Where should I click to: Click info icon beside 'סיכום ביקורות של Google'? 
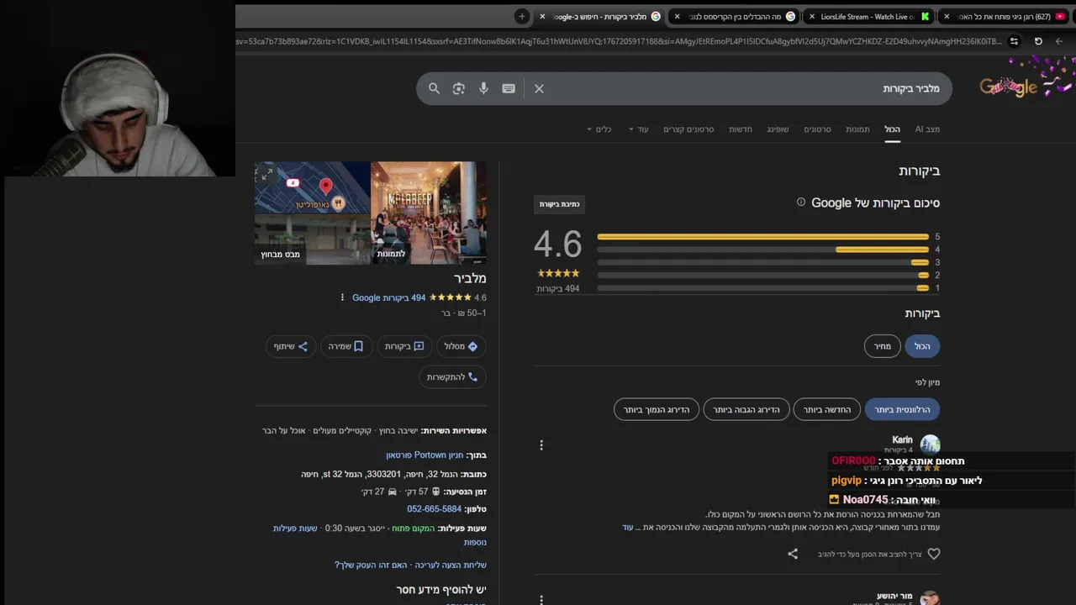[x=801, y=203]
